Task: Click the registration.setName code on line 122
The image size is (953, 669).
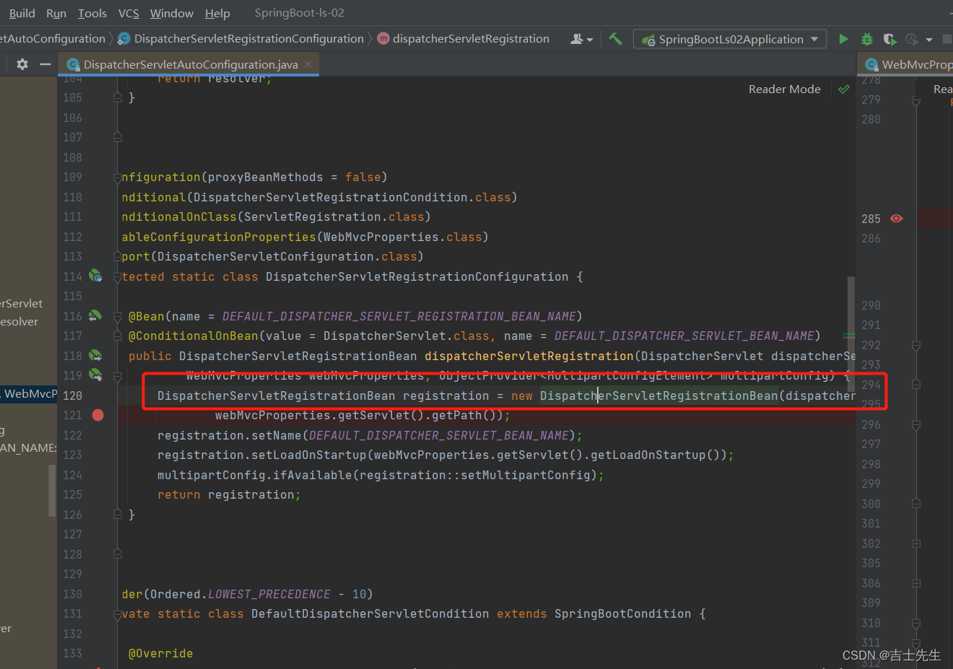Action: [x=370, y=435]
